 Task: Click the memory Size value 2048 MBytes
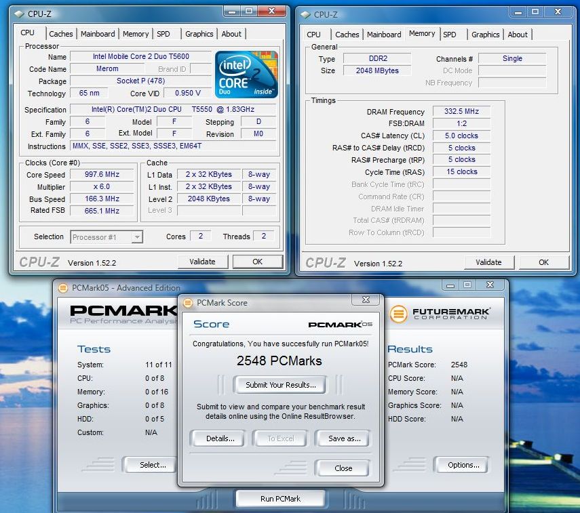[377, 70]
